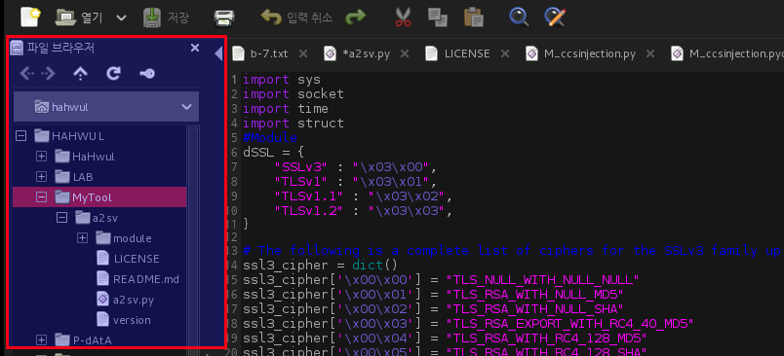Collapse the a2sv folder
The width and height of the screenshot is (784, 356).
pyautogui.click(x=61, y=218)
